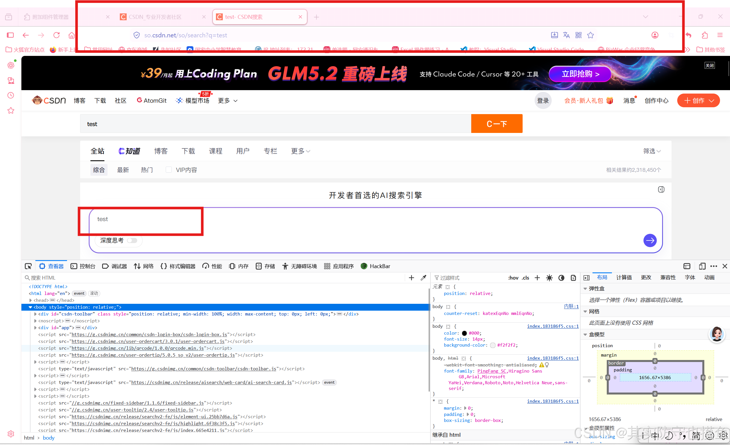This screenshot has width=730, height=445.
Task: Open a new browser tab
Action: pos(316,17)
